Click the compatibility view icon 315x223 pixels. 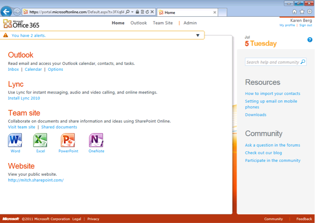tap(143, 12)
